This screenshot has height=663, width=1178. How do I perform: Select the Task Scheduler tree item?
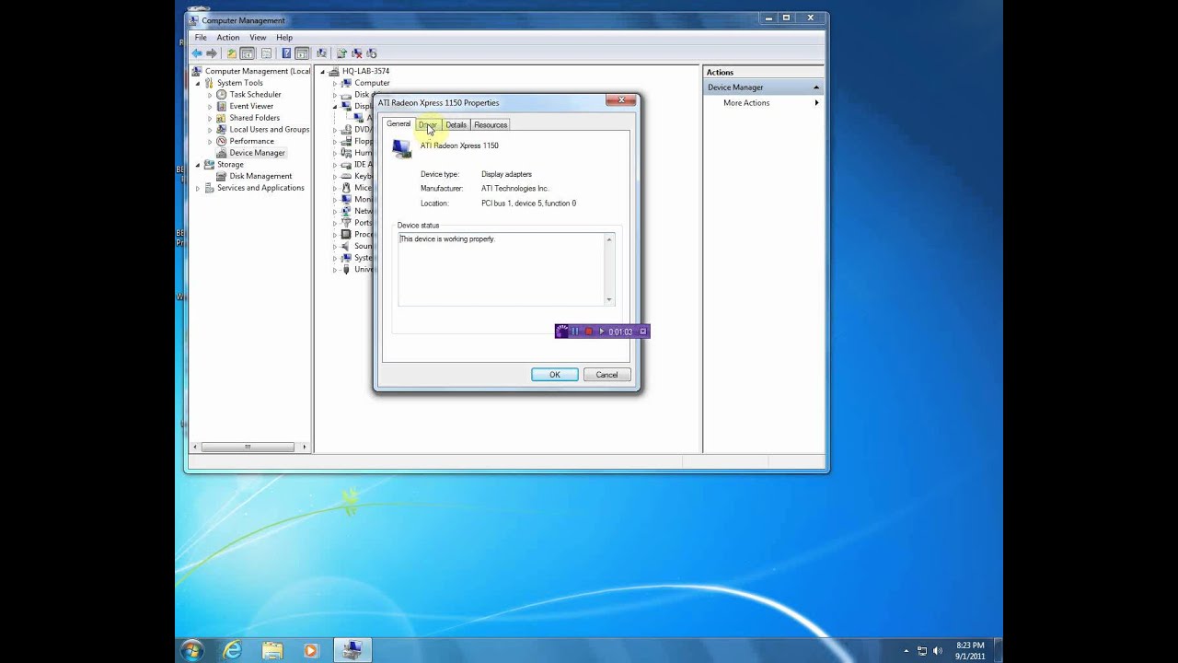click(255, 95)
